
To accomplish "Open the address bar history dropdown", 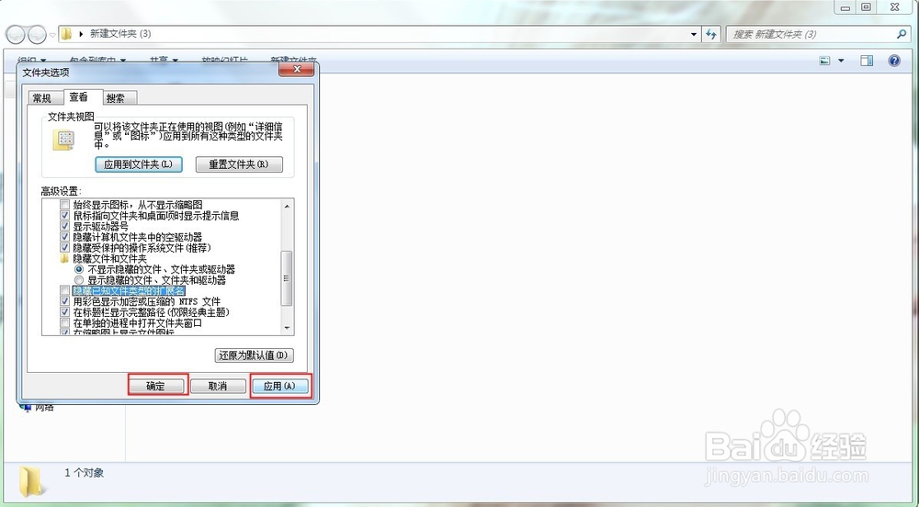I will (x=694, y=34).
